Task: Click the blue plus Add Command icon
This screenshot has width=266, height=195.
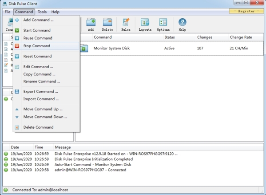Action: click(x=17, y=20)
